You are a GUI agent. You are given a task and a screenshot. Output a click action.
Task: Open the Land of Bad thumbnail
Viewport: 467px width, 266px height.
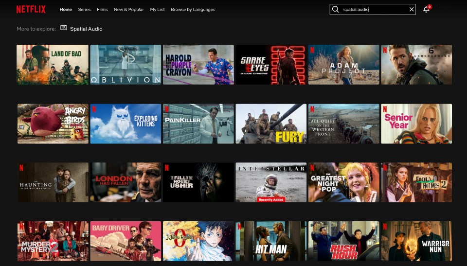click(53, 65)
